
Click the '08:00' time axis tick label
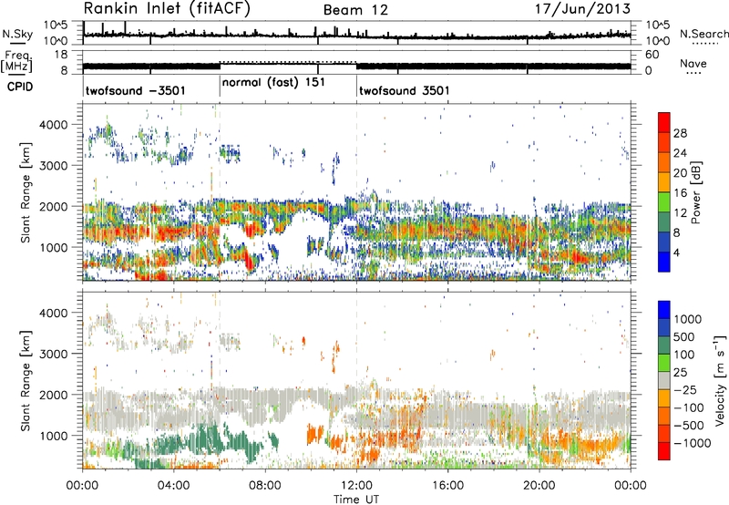265,486
